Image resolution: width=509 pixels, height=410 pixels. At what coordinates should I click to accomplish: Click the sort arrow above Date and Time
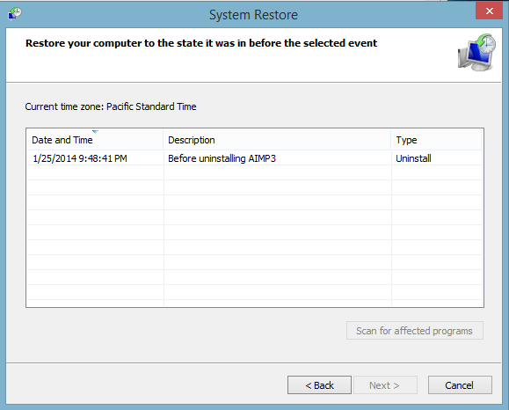click(95, 132)
